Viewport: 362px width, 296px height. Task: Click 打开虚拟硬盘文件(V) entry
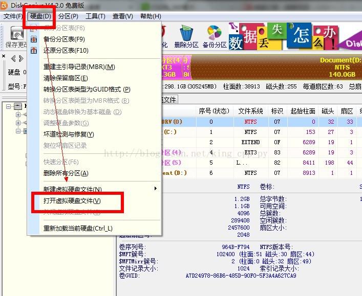[x=72, y=201]
